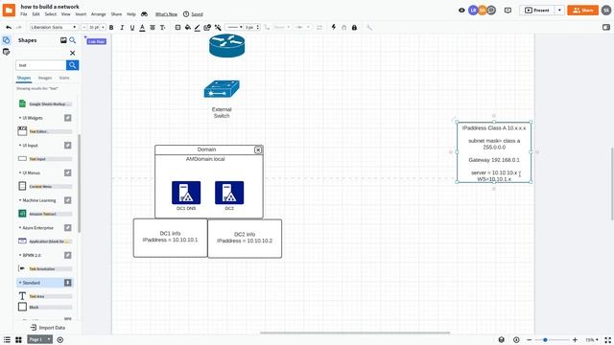Click the orange Lucidchart folder home icon
Viewport: 614px width, 345px height.
(9, 11)
